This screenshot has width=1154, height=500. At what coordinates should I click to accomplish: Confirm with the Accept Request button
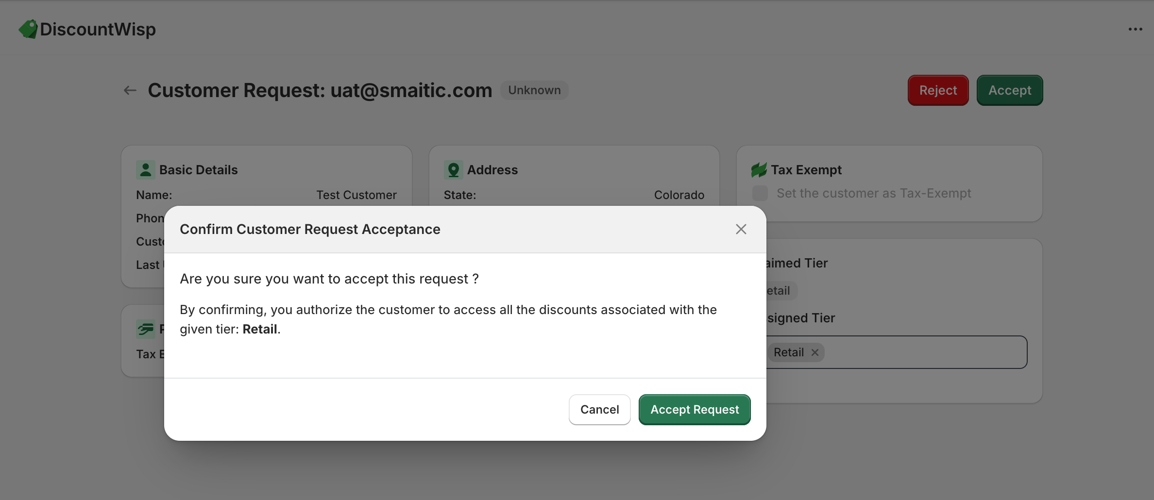click(694, 410)
